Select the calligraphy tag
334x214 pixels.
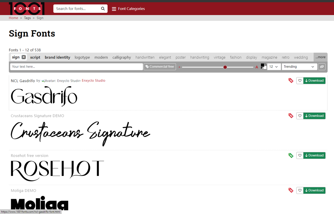tap(122, 57)
